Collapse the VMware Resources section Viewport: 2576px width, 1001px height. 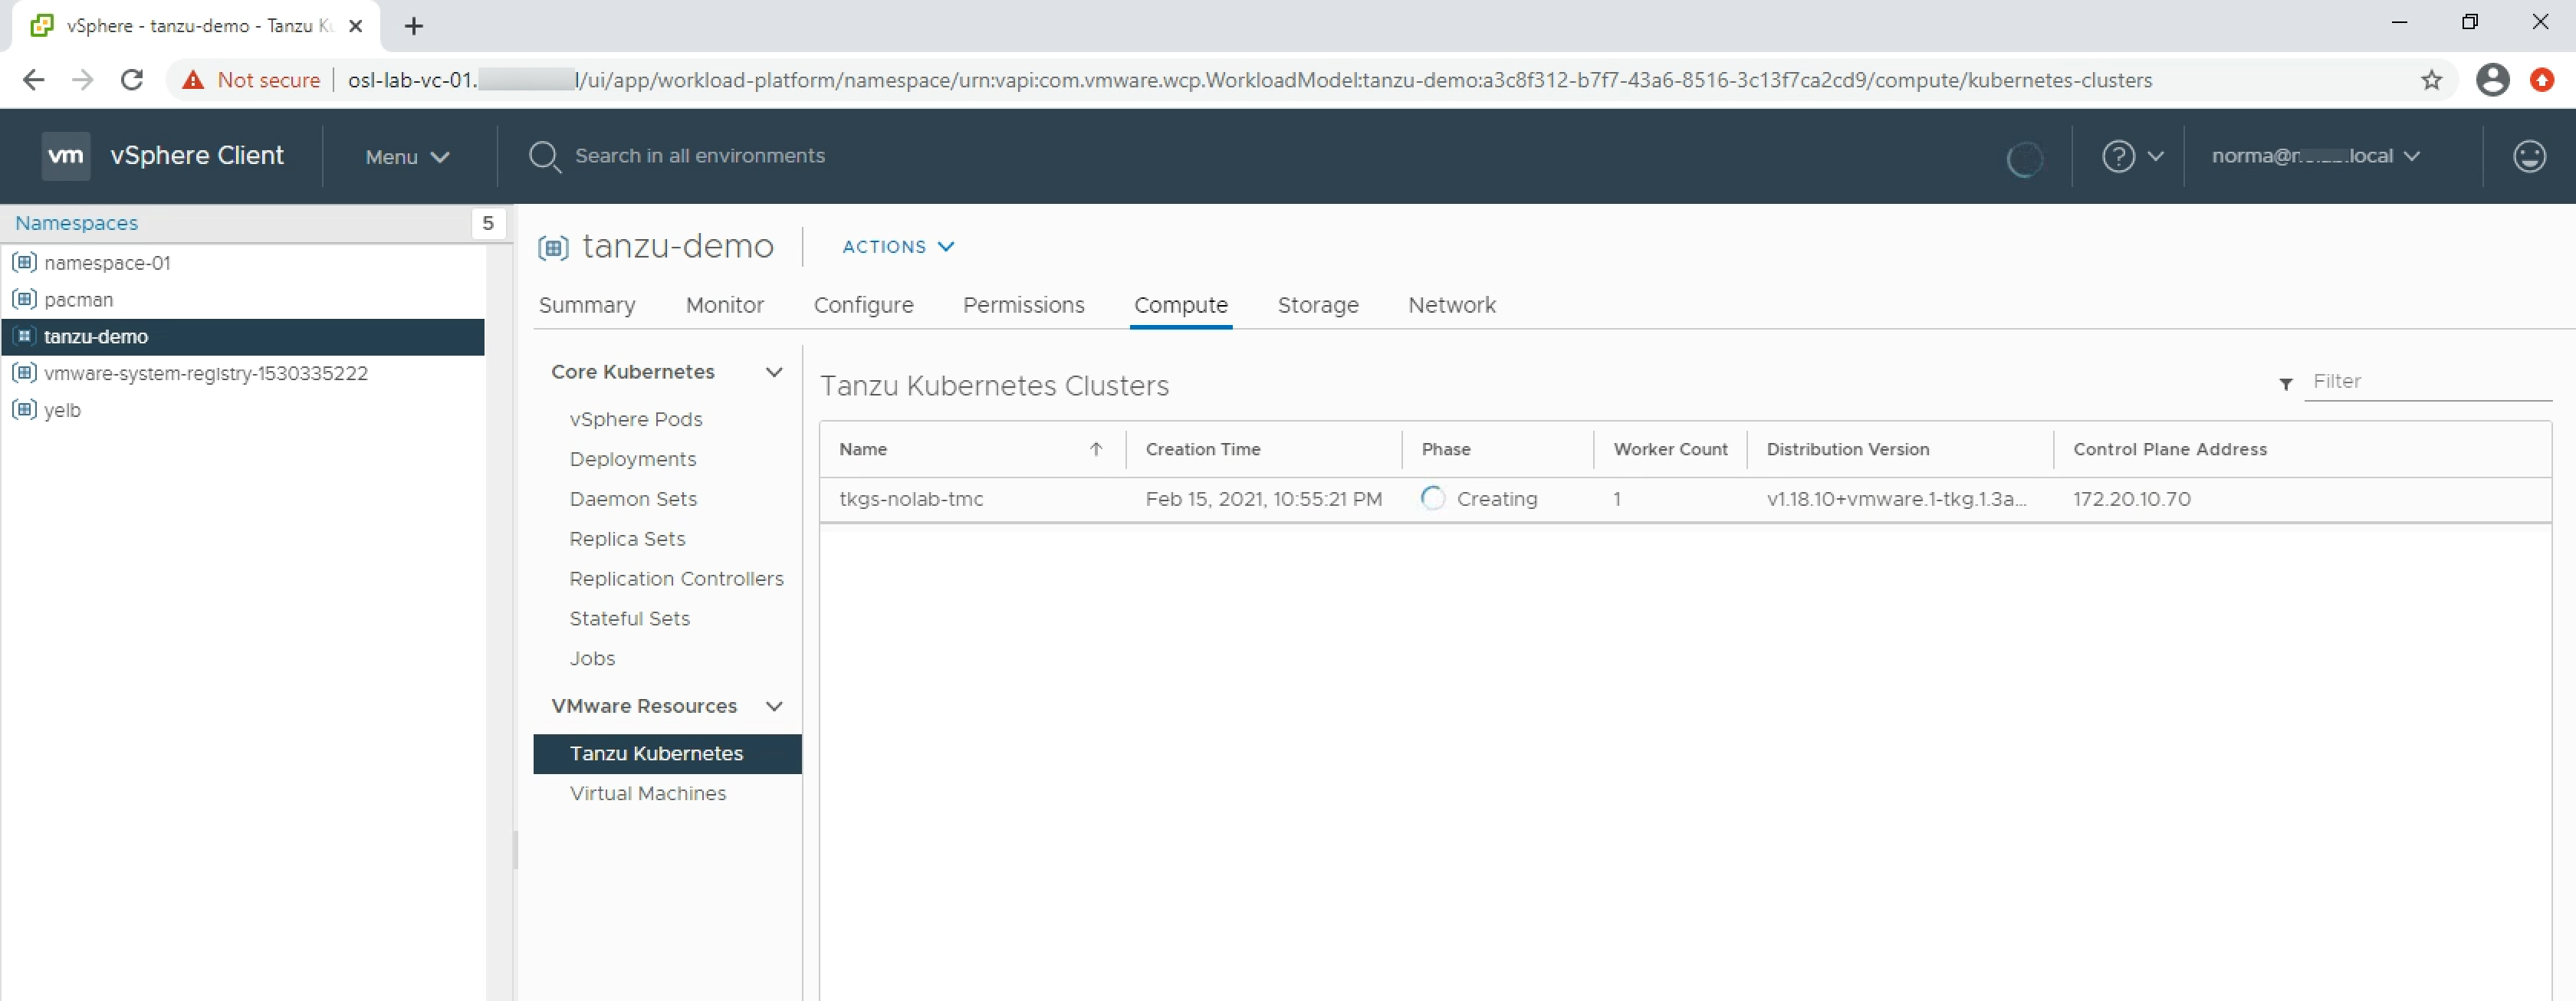tap(773, 706)
